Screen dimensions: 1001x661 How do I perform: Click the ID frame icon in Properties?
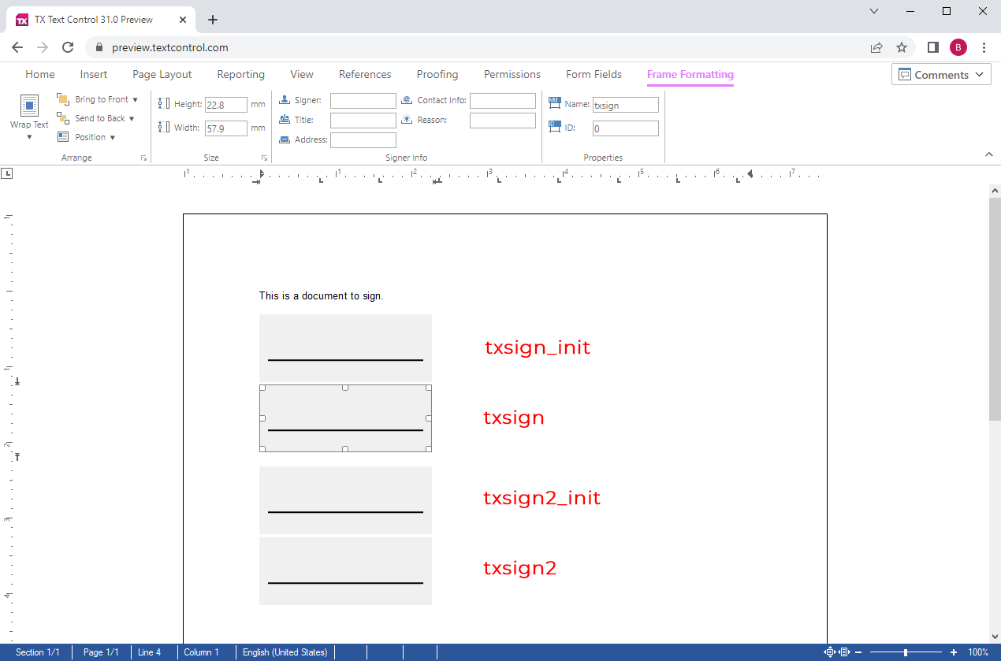556,128
